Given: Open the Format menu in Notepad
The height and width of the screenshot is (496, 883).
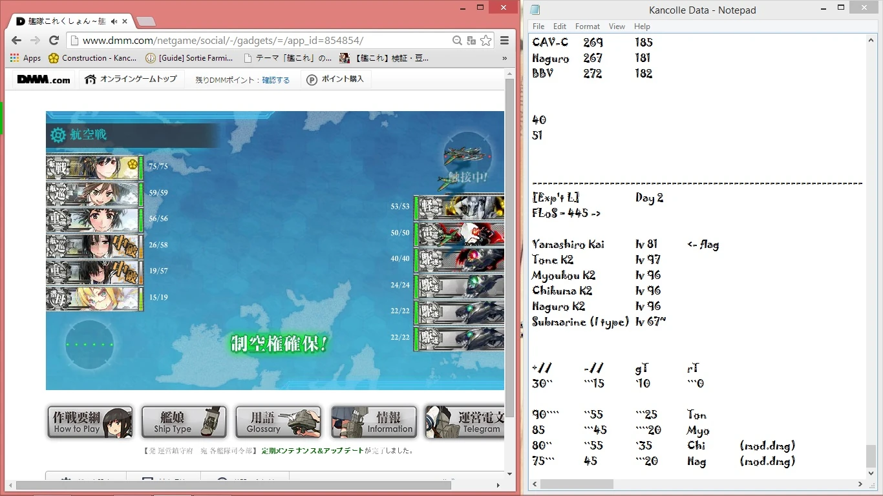Looking at the screenshot, I should pos(588,26).
